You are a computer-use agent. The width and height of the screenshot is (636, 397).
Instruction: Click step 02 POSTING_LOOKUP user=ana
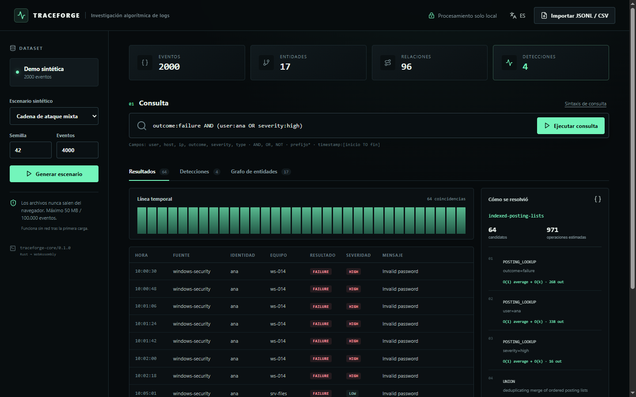click(x=545, y=311)
